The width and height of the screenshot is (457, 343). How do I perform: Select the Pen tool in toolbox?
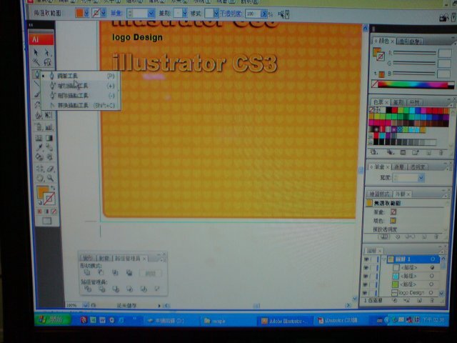[x=36, y=74]
